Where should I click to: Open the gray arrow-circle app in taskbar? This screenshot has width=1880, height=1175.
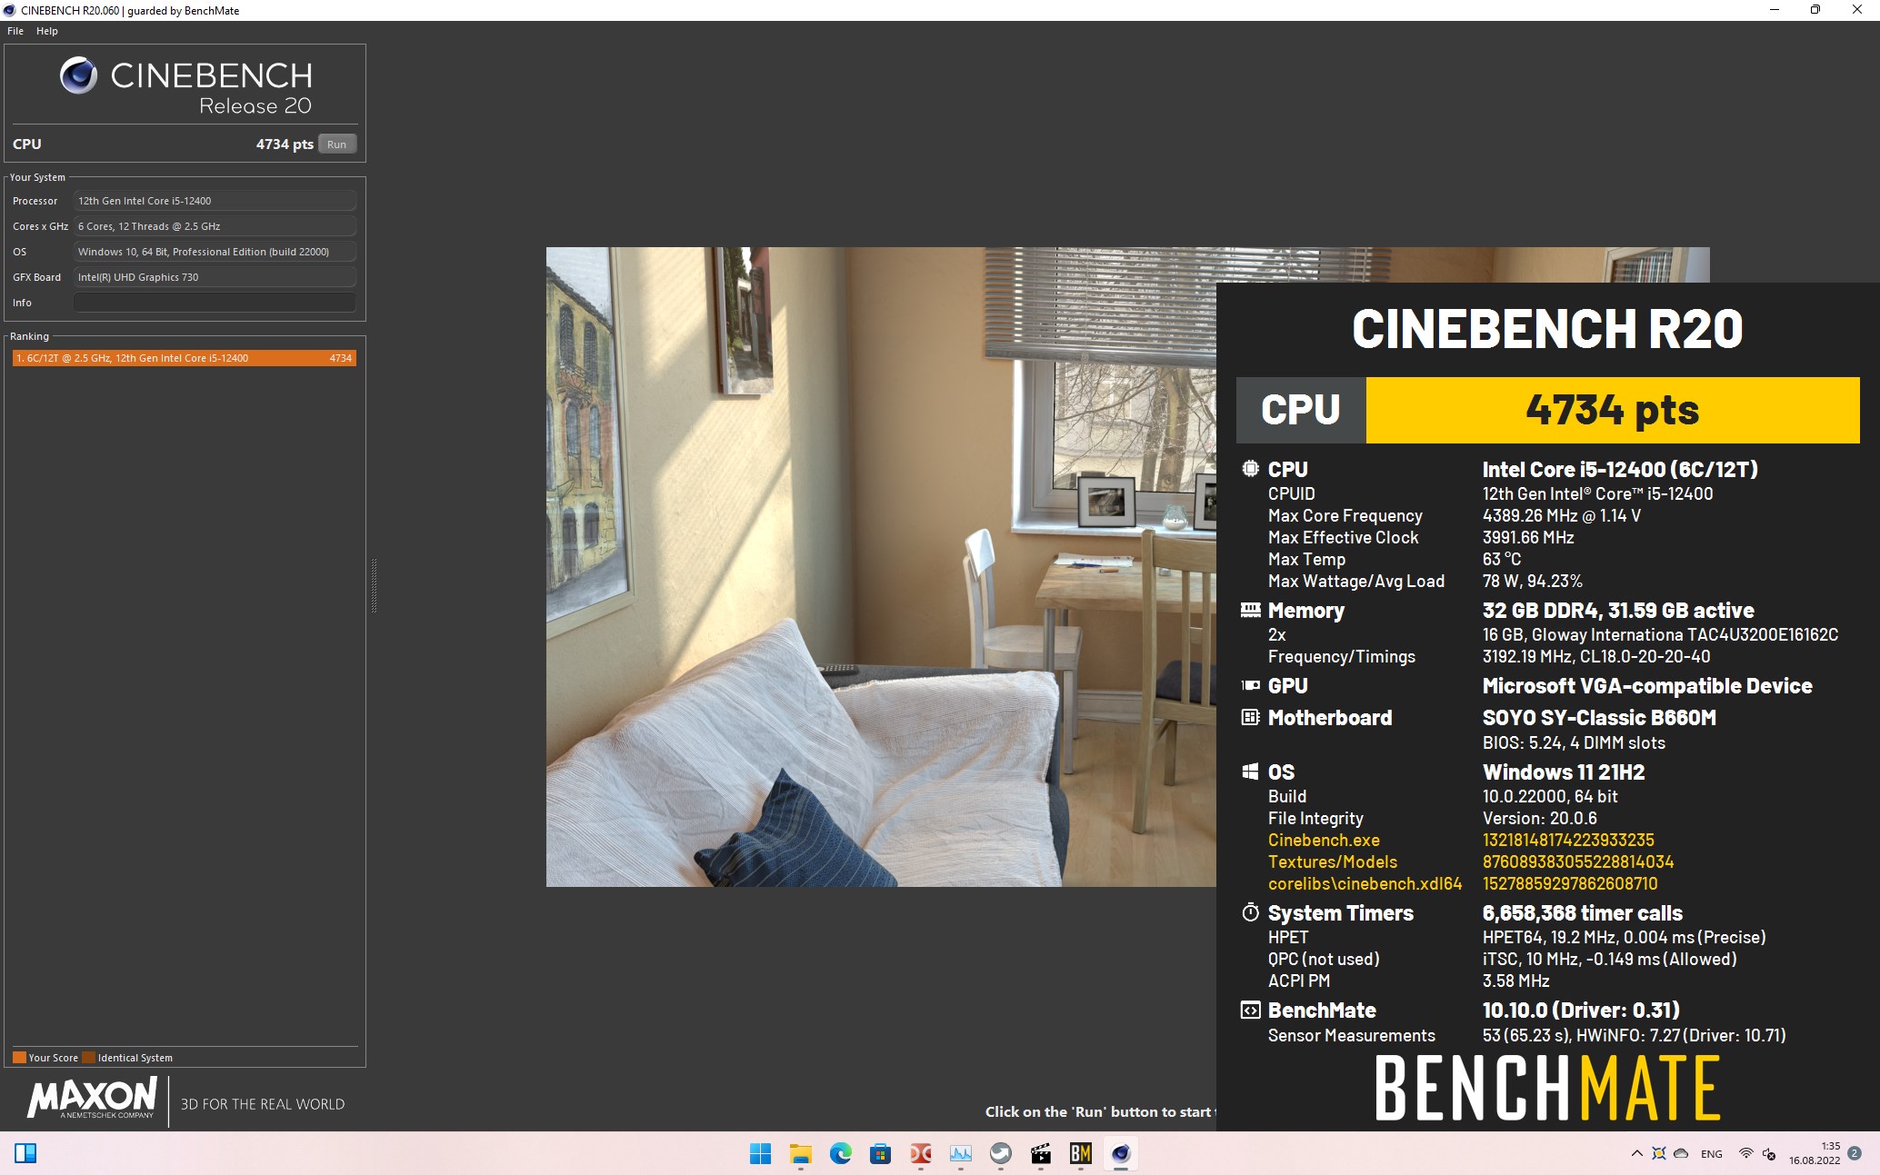click(1001, 1153)
